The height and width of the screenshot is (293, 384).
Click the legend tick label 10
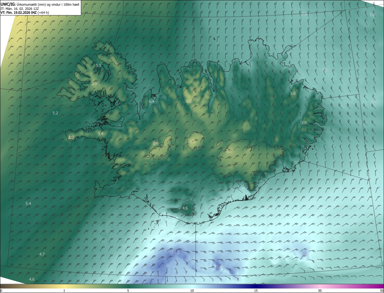[192, 291]
